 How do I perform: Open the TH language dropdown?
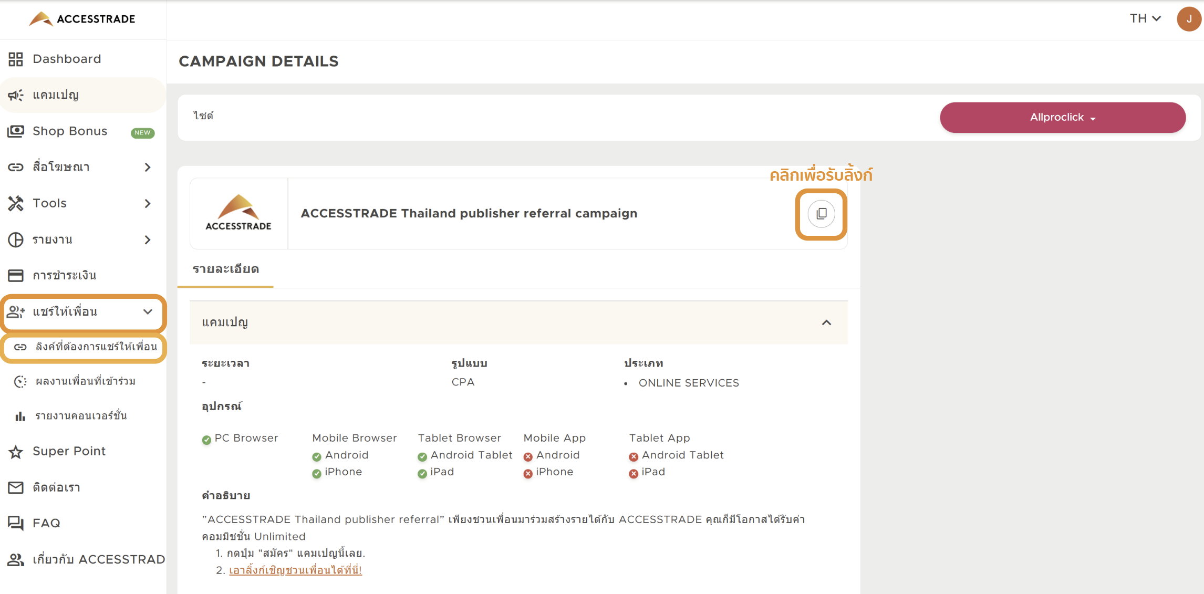[x=1145, y=19]
